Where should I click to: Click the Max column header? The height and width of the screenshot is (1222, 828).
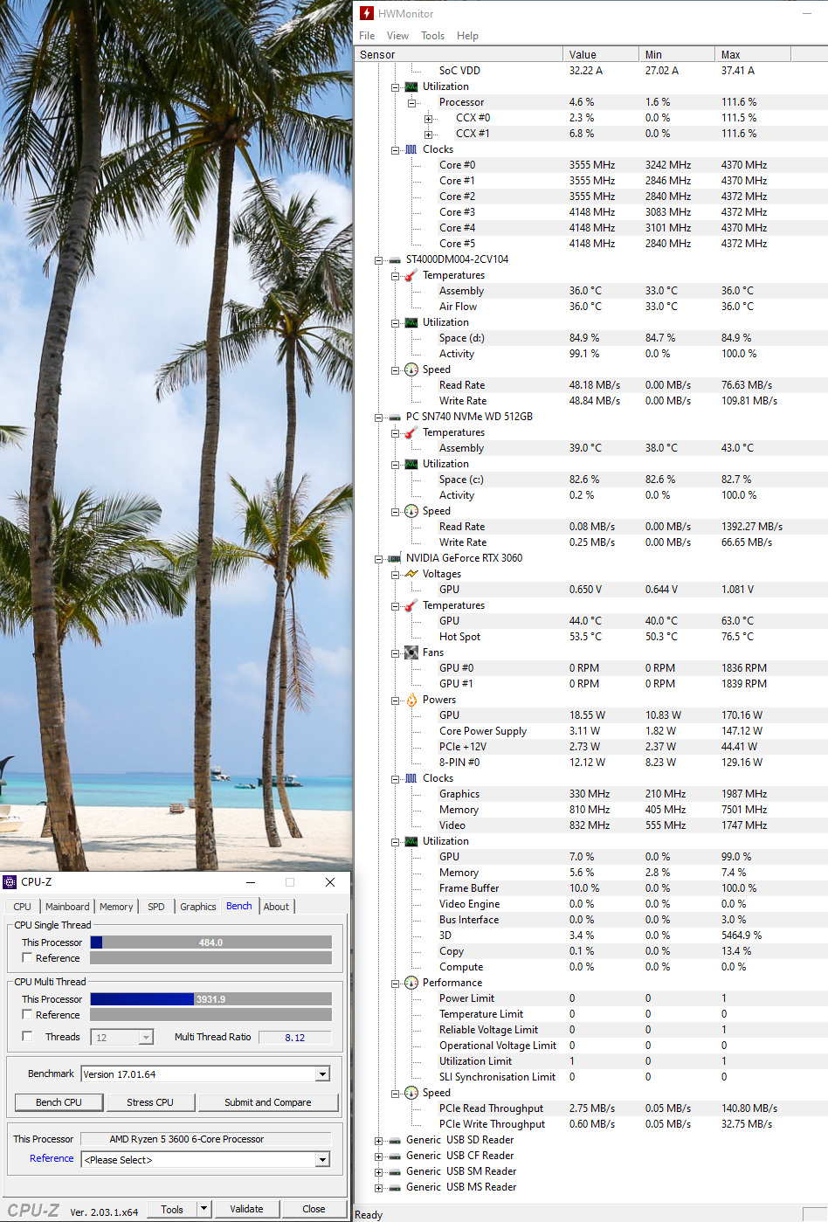point(753,54)
